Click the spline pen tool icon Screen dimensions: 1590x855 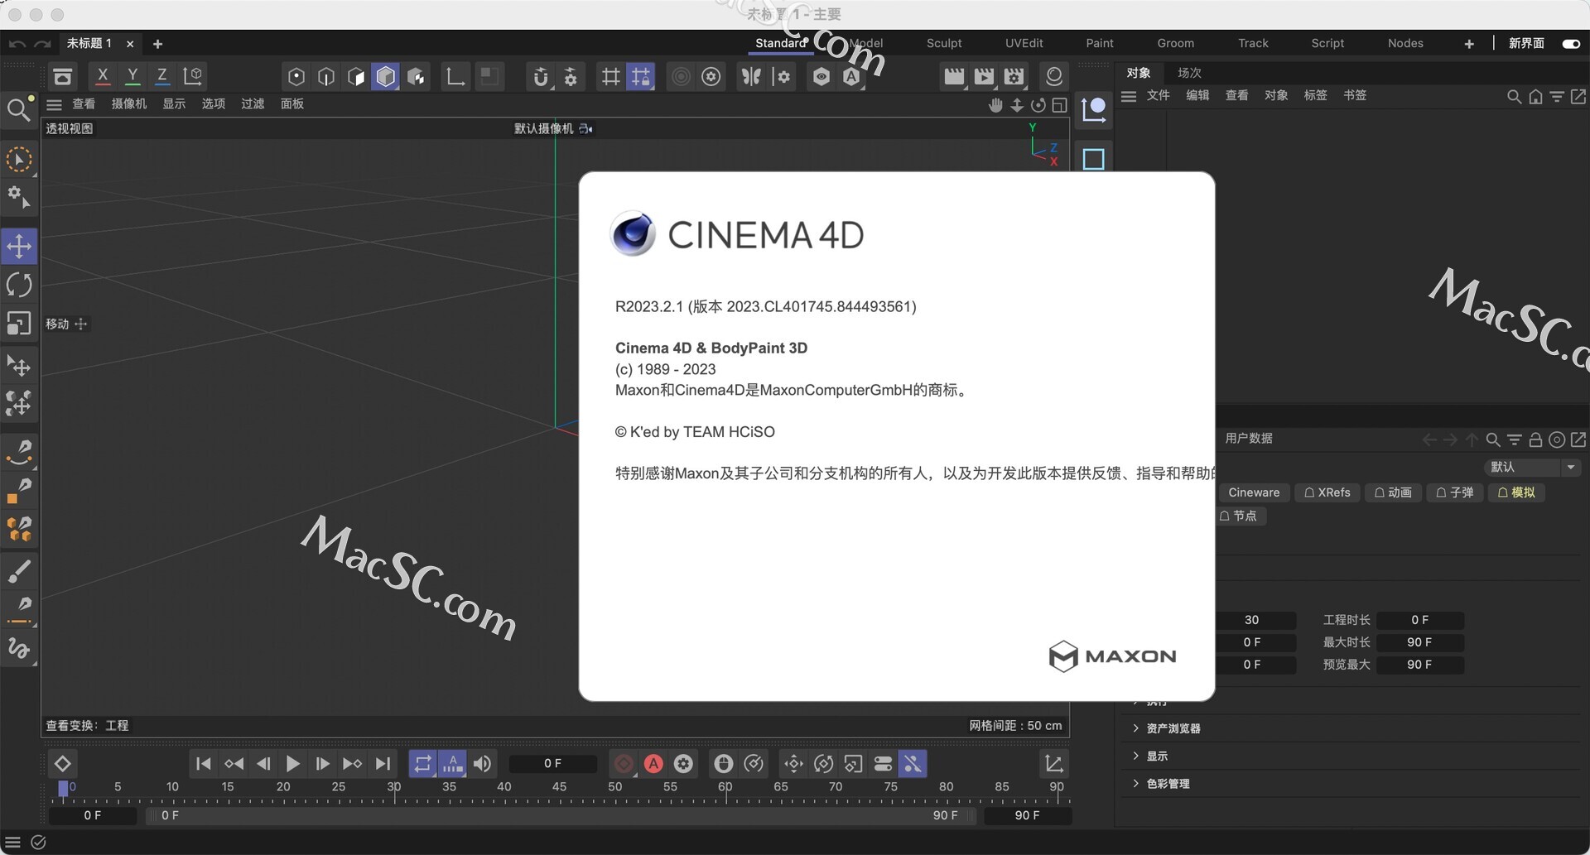(x=19, y=451)
